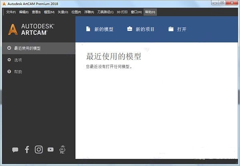Click the open folder icon
Image resolution: width=240 pixels, height=166 pixels.
(x=171, y=29)
